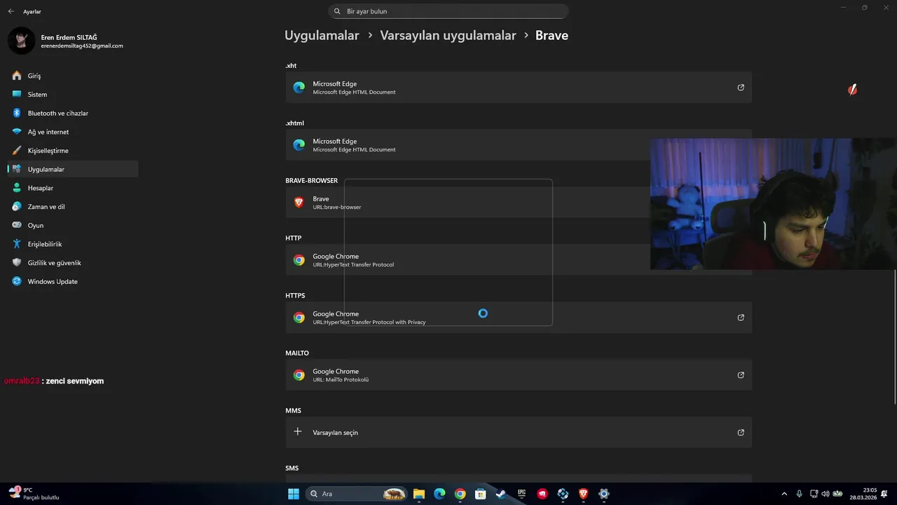Click the Ağ ve internet Wi-Fi icon

tap(17, 132)
